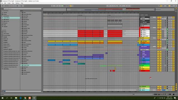Screen dimensions: 178x100
Task: Toggle the metronome button
Action: click(x=17, y=6)
